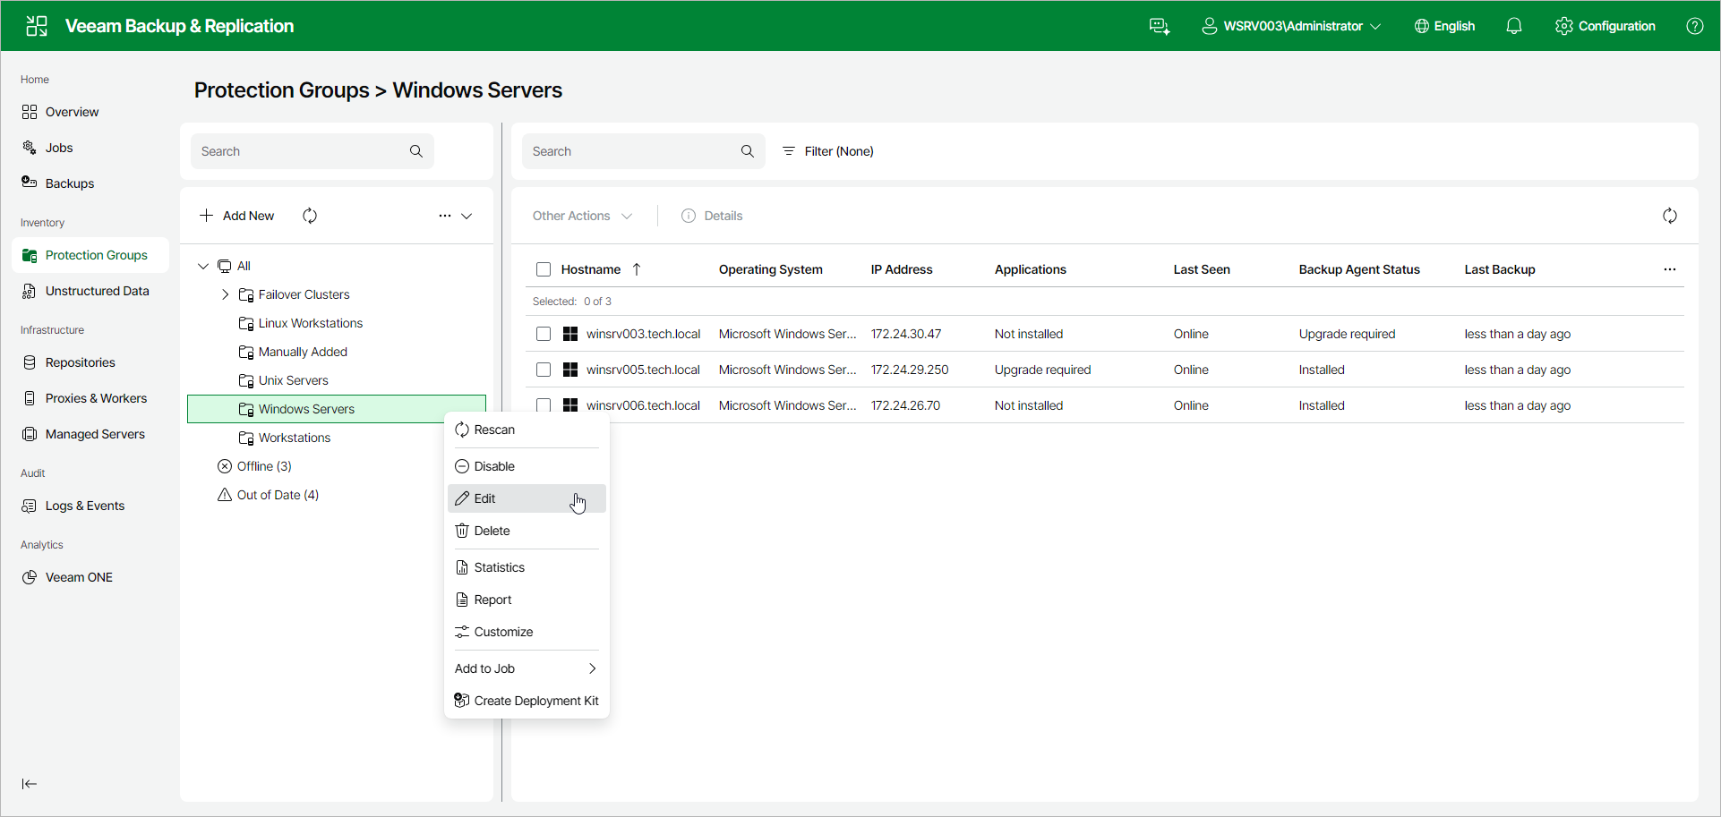The height and width of the screenshot is (817, 1721).
Task: Collapse the All tree node
Action: click(x=203, y=266)
